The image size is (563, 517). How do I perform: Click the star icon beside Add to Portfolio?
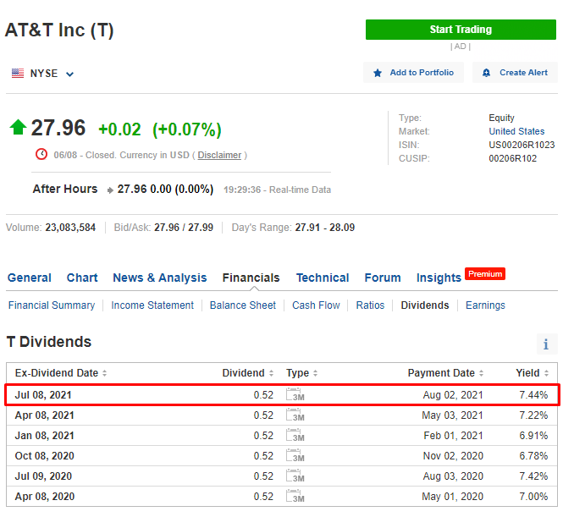click(377, 73)
